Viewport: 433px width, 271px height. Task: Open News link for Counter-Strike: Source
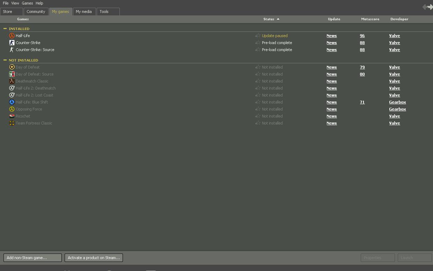pos(332,50)
